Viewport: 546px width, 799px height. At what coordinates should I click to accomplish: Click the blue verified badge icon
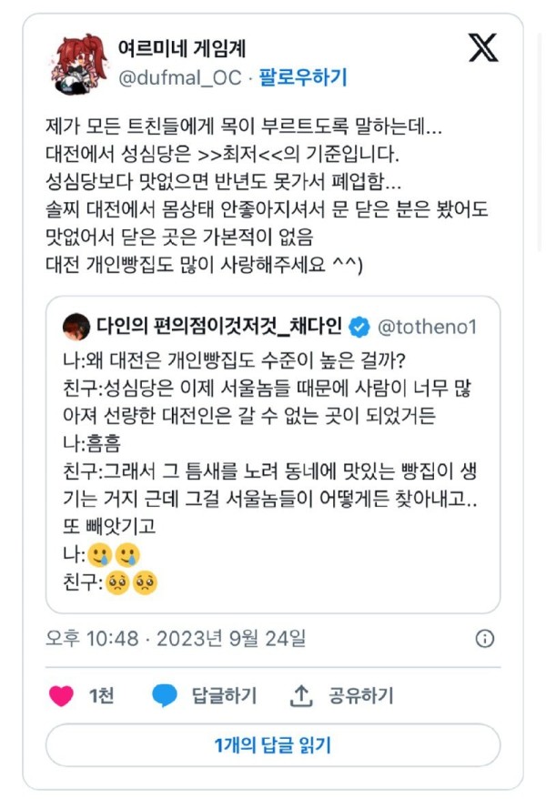coord(360,326)
